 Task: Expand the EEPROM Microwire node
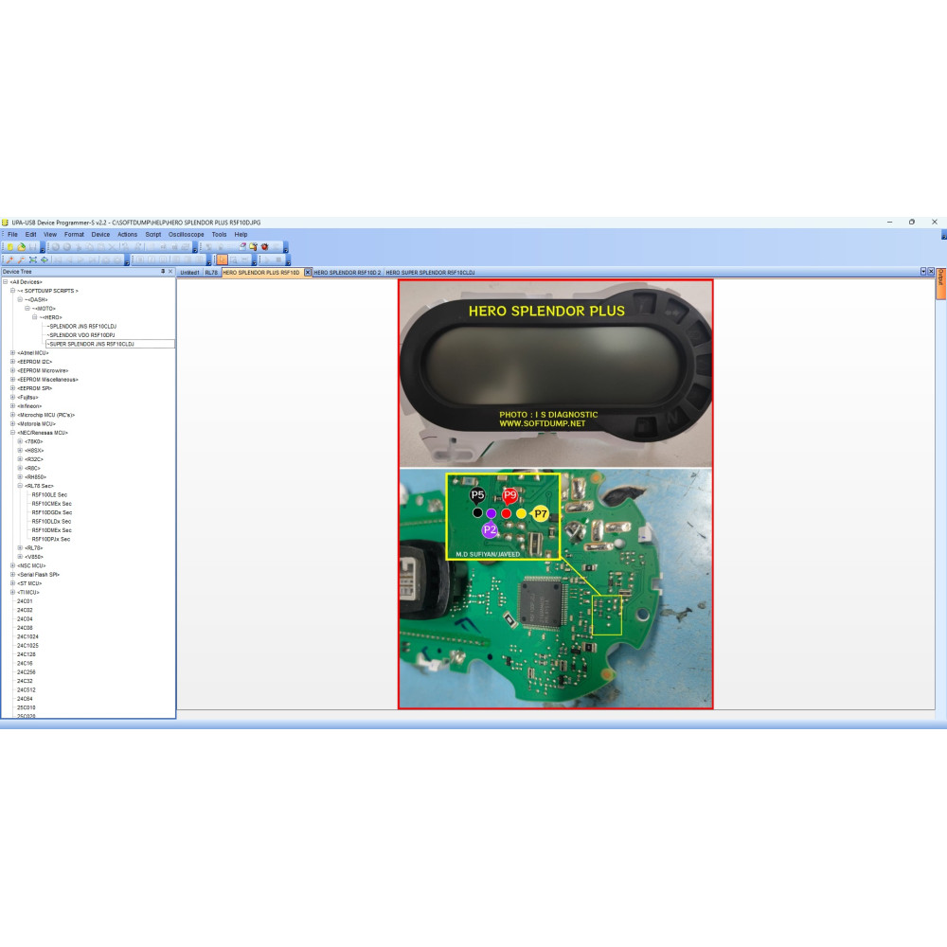12,370
